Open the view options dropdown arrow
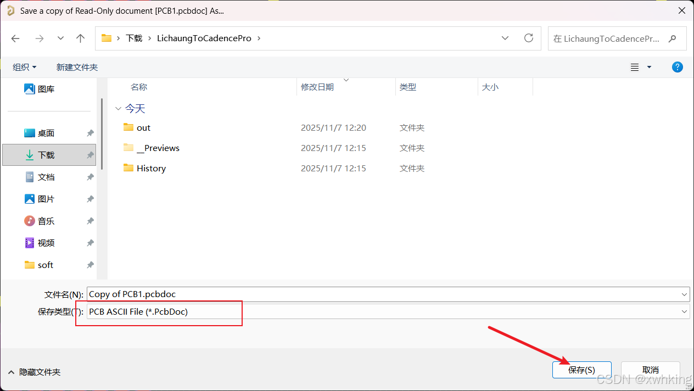The height and width of the screenshot is (391, 694). pyautogui.click(x=649, y=67)
